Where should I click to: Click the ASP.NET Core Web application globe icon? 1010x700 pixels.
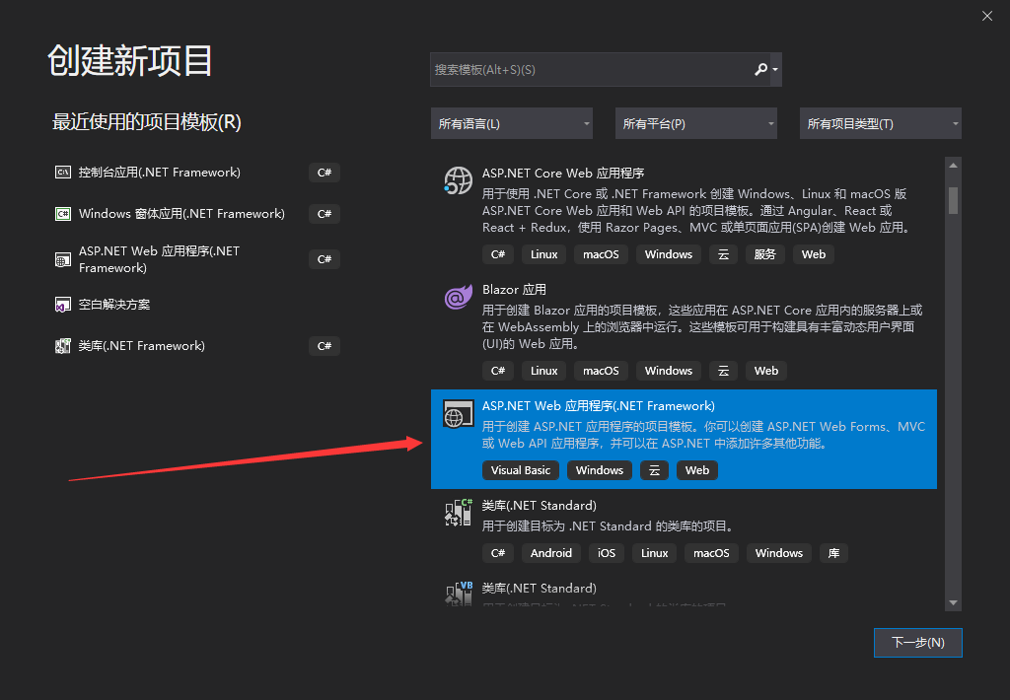(x=458, y=180)
